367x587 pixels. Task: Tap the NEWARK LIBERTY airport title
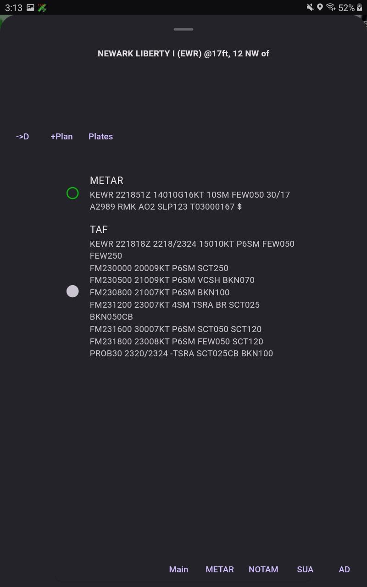[183, 54]
